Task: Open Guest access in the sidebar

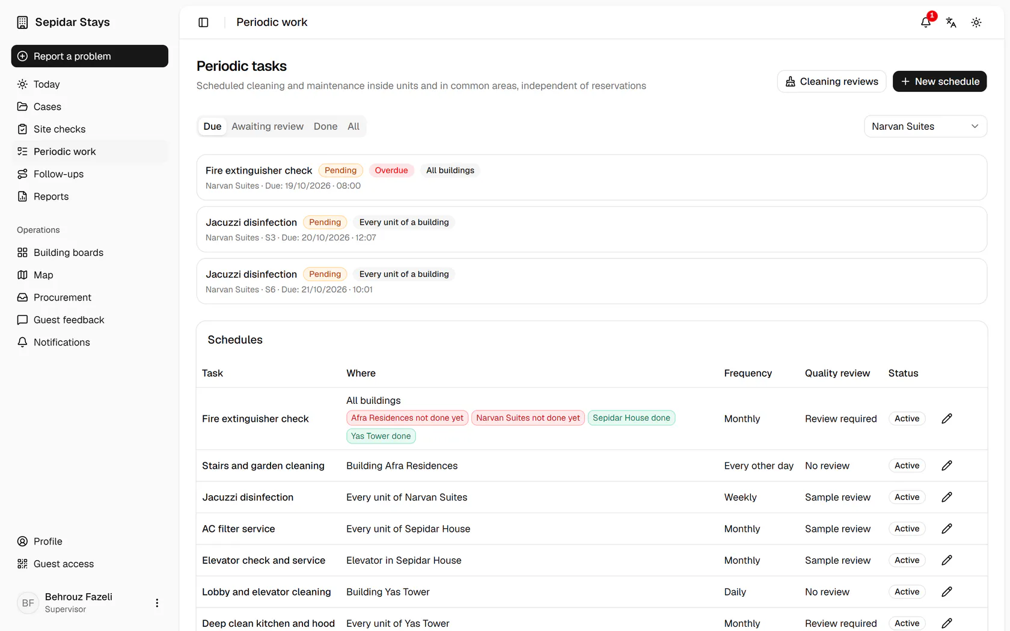Action: 90,564
